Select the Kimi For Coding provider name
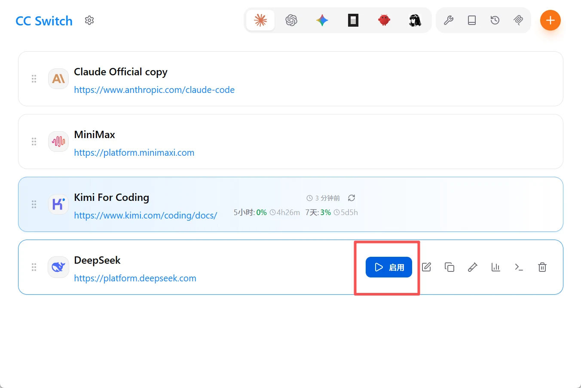This screenshot has height=388, width=581. coord(112,197)
